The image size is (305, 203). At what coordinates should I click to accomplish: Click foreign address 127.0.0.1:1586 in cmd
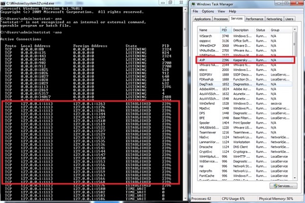click(89, 199)
